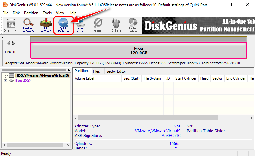Viewport: 255px width, 156px height.
Task: Switch to the Sector Editor tab
Action: (116, 71)
